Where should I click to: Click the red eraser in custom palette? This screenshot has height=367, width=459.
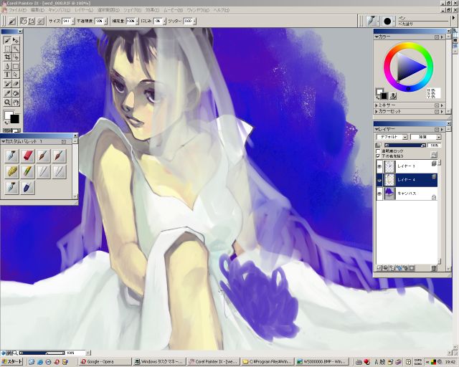(27, 156)
